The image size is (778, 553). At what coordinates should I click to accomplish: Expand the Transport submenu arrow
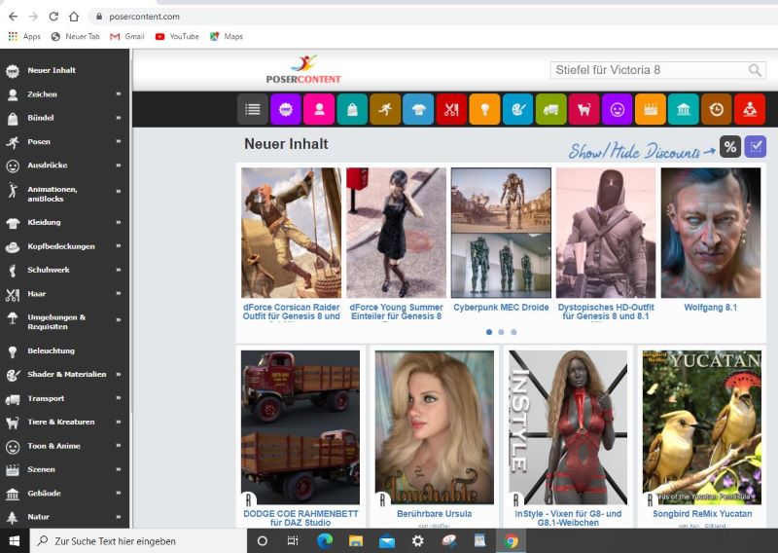pyautogui.click(x=119, y=398)
